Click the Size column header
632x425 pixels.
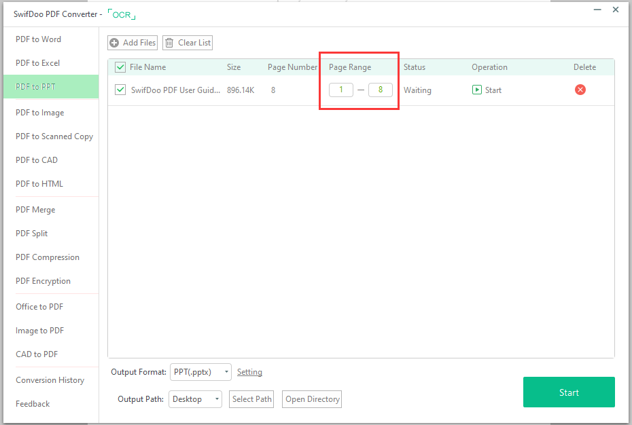(x=233, y=67)
